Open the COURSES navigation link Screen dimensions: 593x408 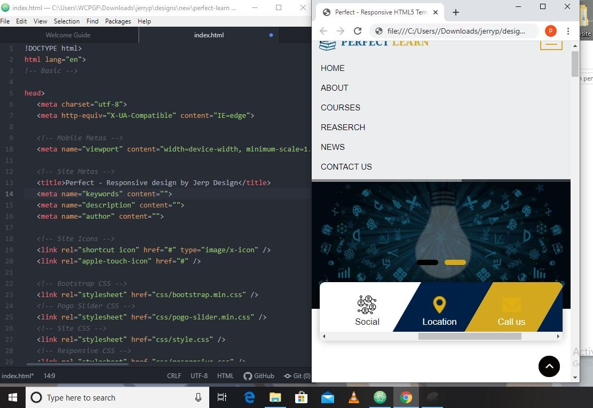coord(341,108)
